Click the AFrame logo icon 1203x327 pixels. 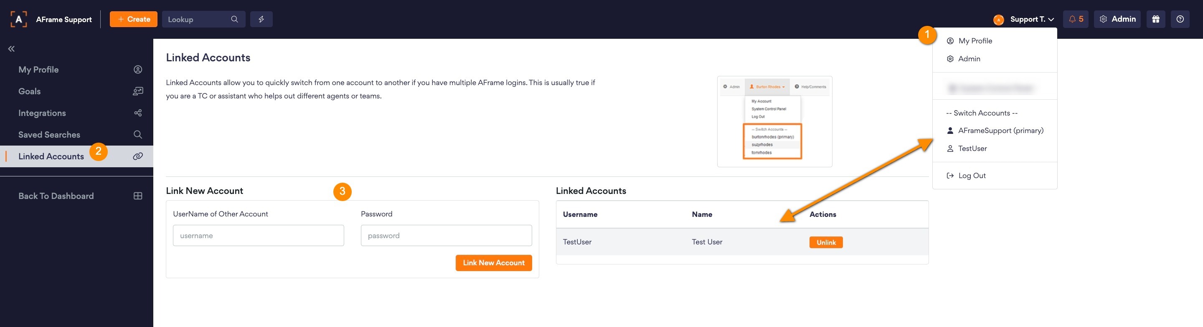coord(19,19)
